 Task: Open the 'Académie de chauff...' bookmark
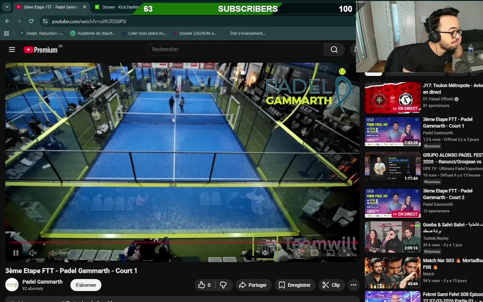93,33
